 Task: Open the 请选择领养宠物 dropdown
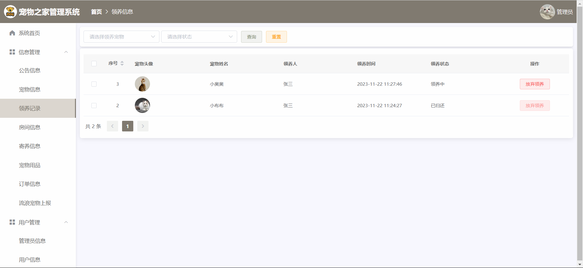point(121,37)
